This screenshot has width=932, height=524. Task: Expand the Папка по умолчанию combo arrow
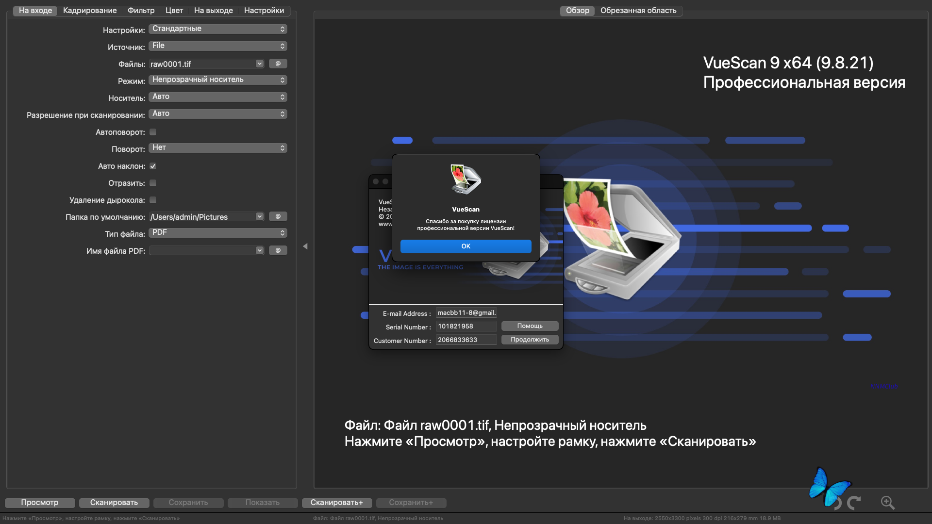(260, 216)
